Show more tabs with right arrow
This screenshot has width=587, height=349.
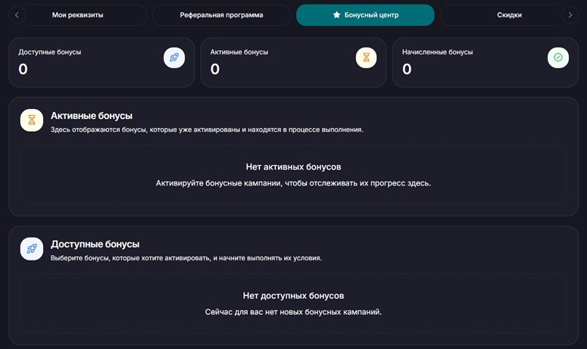[x=570, y=15]
